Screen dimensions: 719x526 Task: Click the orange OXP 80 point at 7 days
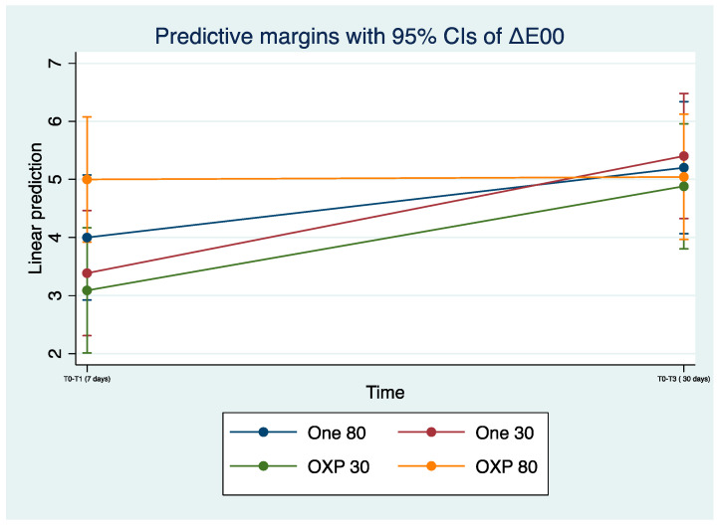pos(87,179)
